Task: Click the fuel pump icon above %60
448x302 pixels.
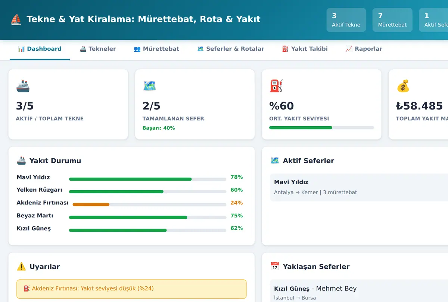Action: coord(276,86)
